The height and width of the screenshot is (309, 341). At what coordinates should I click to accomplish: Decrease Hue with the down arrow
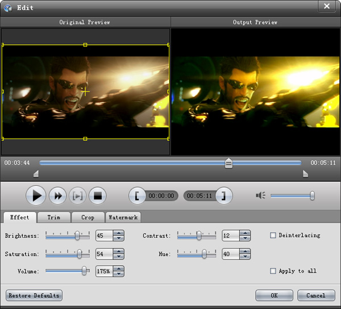point(245,256)
